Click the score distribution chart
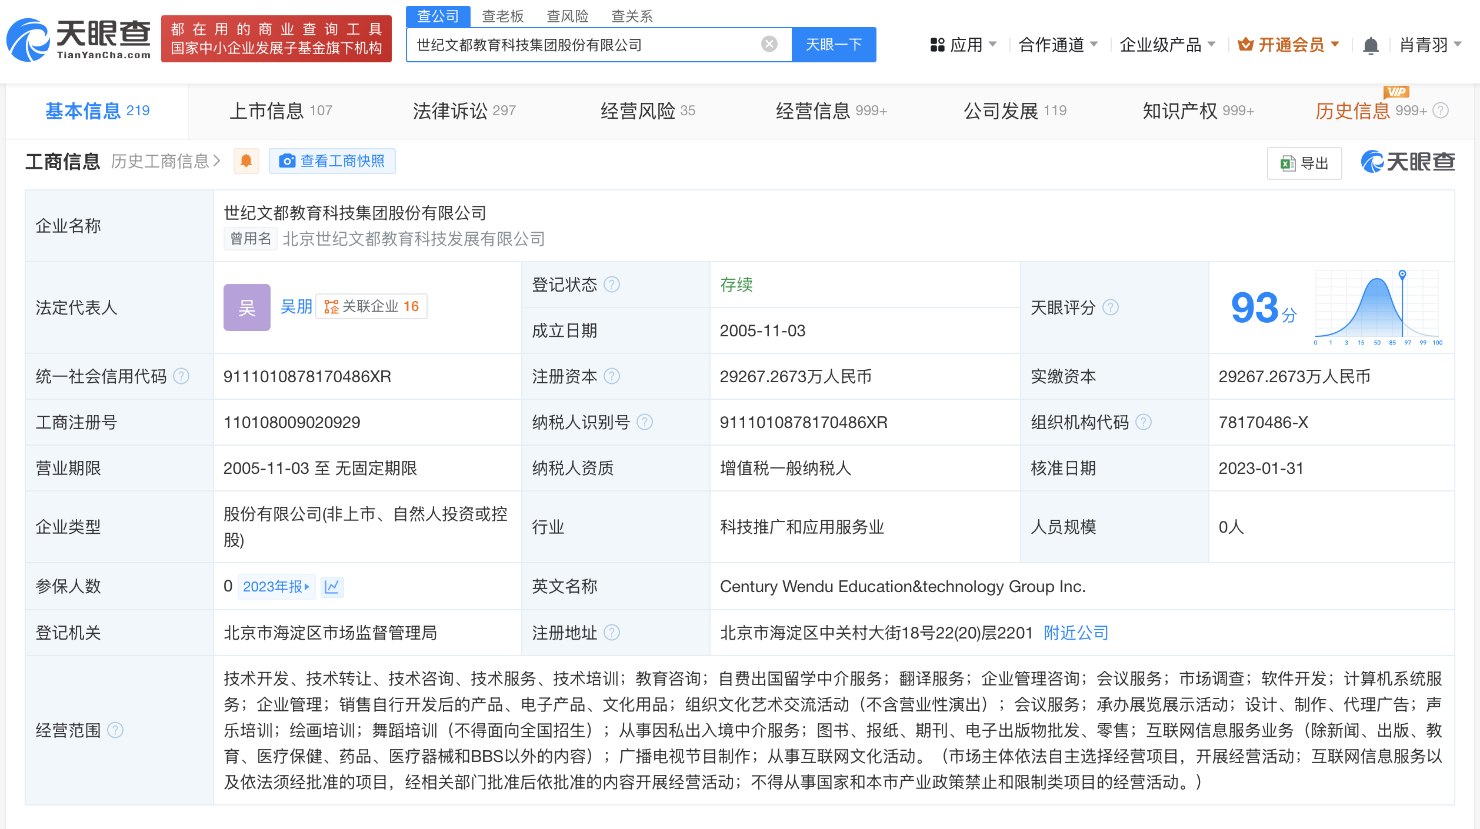The height and width of the screenshot is (829, 1480). pos(1376,307)
